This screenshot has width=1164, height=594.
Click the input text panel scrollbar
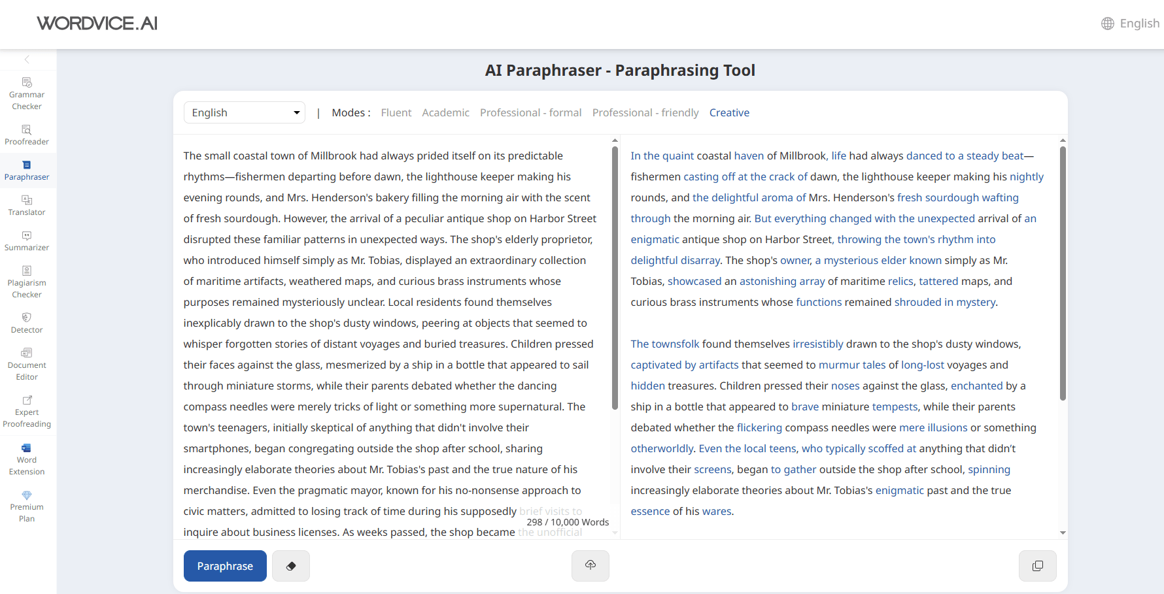click(x=615, y=278)
